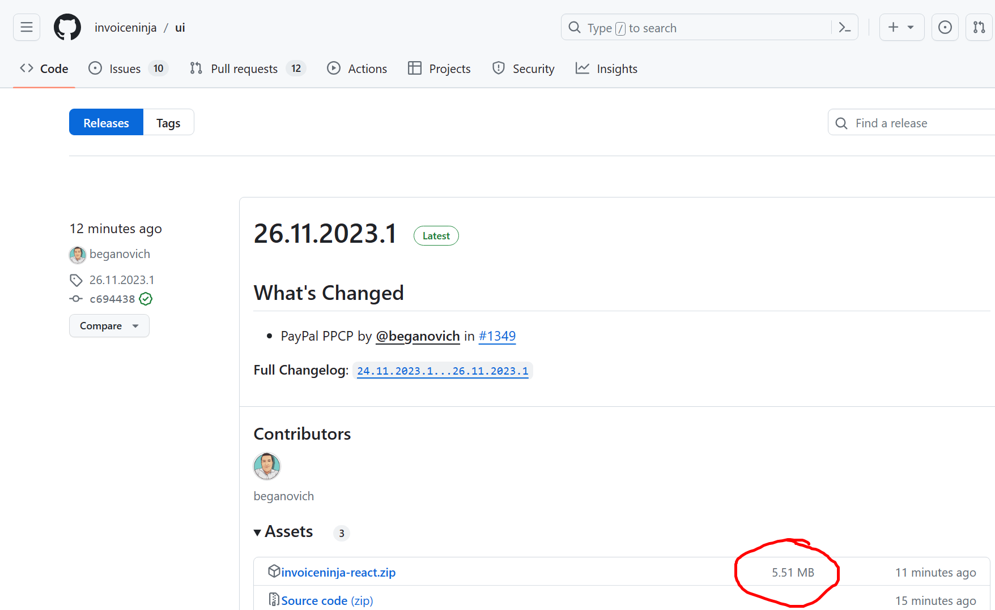Viewport: 995px width, 610px height.
Task: Click beganovich's small avatar in sidebar
Action: [78, 255]
